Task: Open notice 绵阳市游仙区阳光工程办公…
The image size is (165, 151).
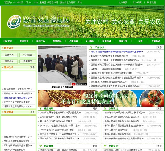Action: (18, 98)
